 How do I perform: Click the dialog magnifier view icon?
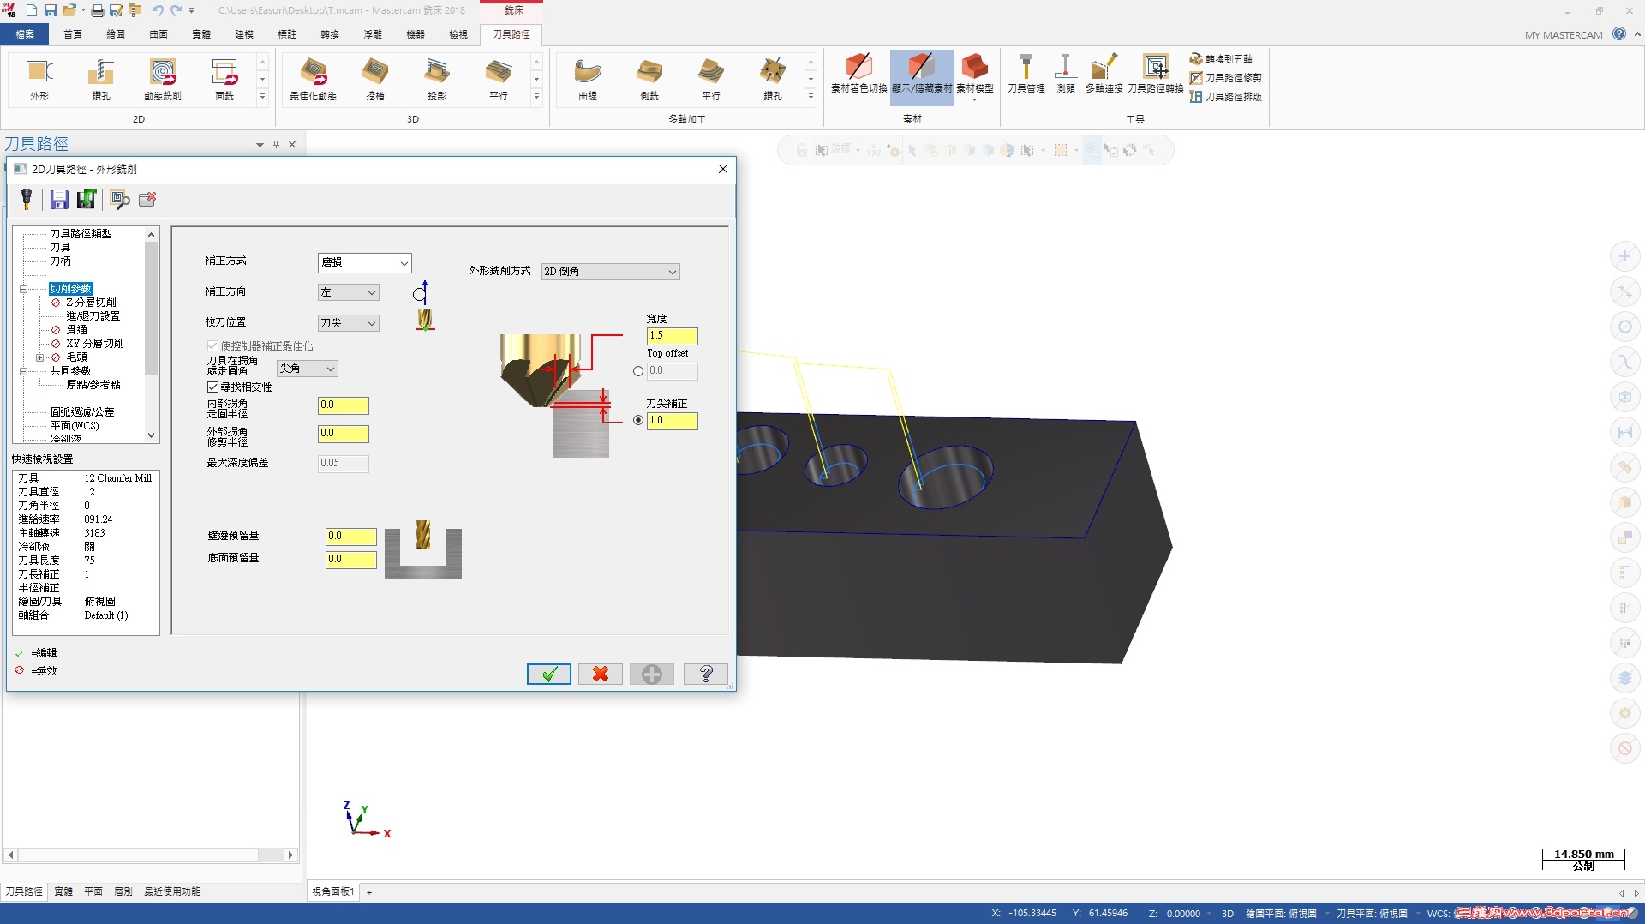pyautogui.click(x=119, y=200)
